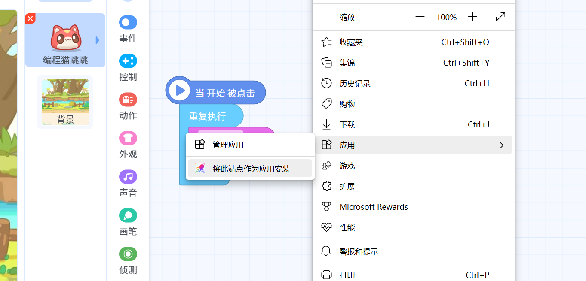
Task: Open 性能 (Performance) menu item
Action: coord(414,227)
